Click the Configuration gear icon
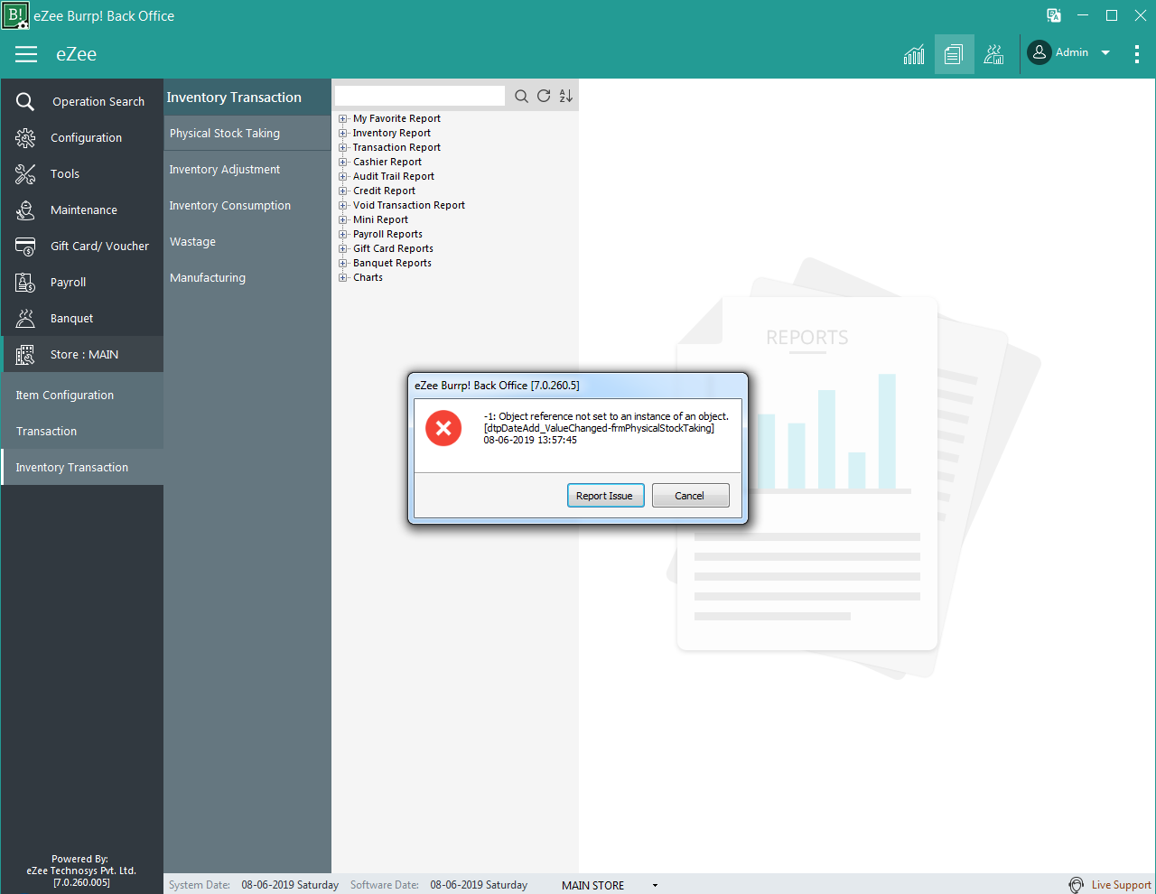 25,137
